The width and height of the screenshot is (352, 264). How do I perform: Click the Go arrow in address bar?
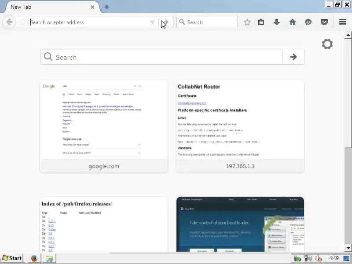point(165,22)
